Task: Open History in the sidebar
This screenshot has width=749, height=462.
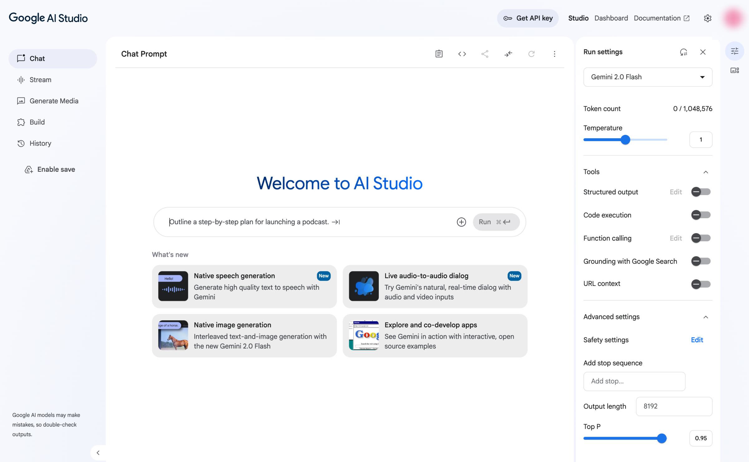Action: (53, 143)
